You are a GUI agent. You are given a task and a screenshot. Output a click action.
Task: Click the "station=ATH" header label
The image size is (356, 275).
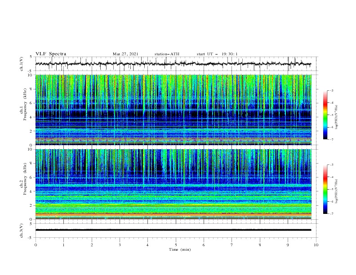tap(167, 54)
